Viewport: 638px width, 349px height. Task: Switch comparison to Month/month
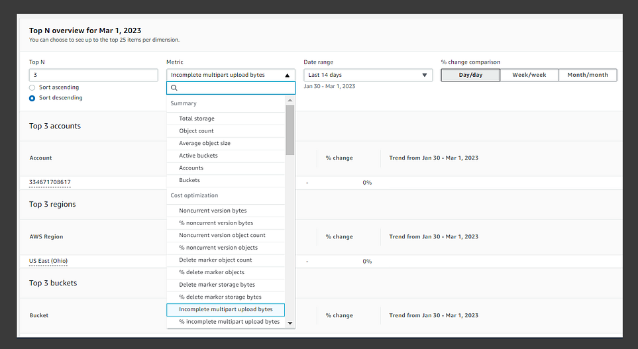[588, 75]
